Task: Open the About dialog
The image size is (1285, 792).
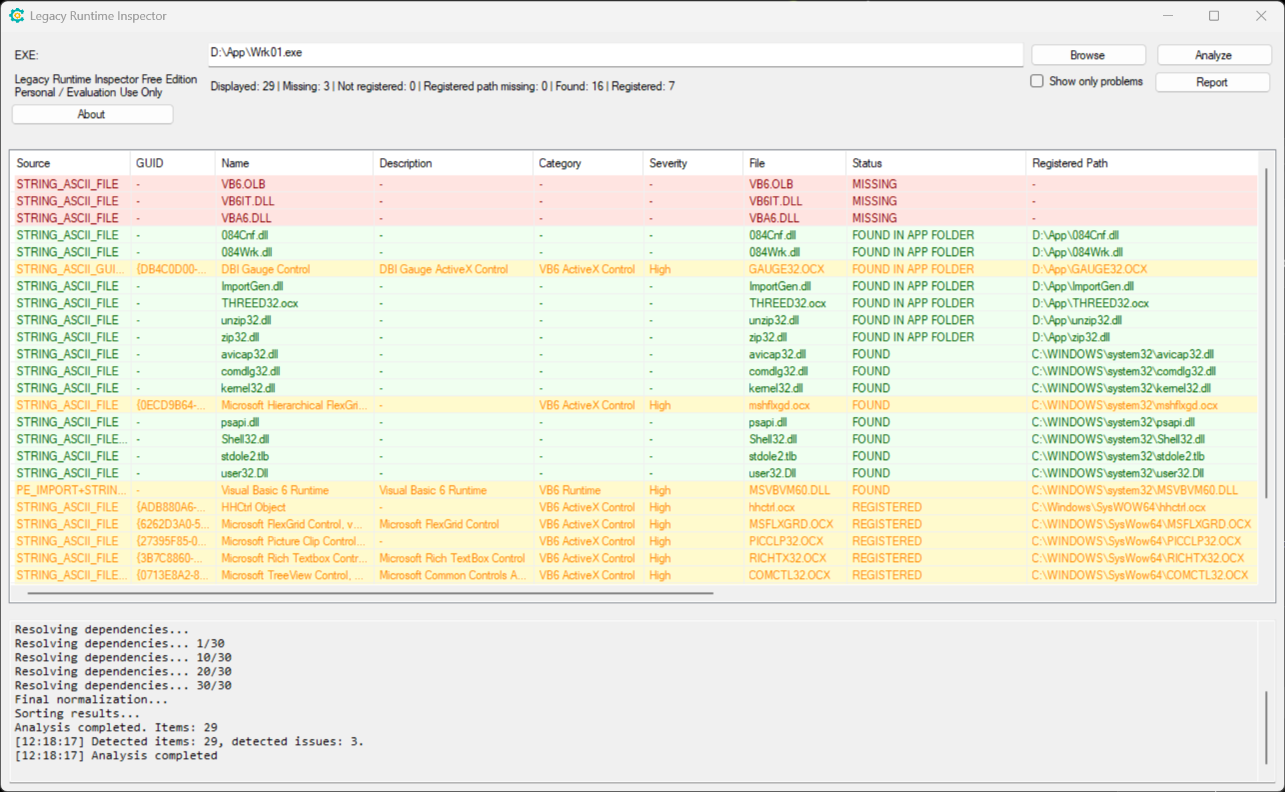Action: [x=92, y=114]
